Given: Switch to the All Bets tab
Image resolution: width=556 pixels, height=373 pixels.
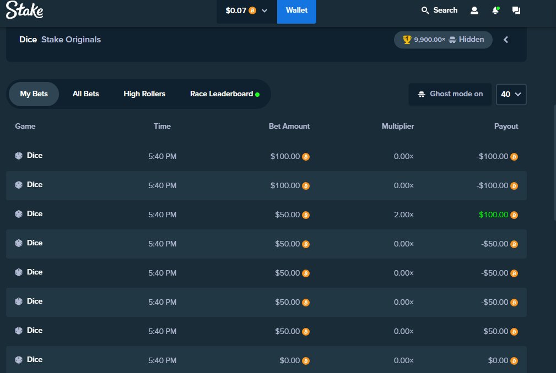Looking at the screenshot, I should coord(85,94).
